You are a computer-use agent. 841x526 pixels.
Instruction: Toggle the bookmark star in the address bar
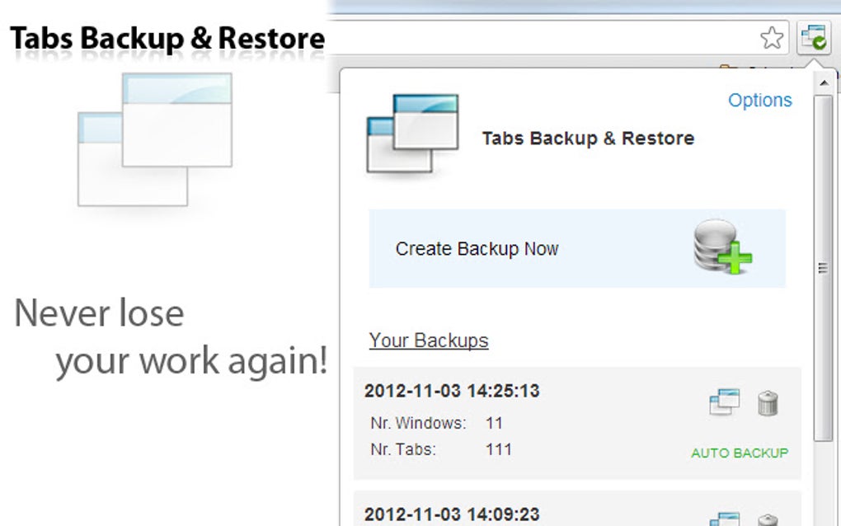point(772,38)
